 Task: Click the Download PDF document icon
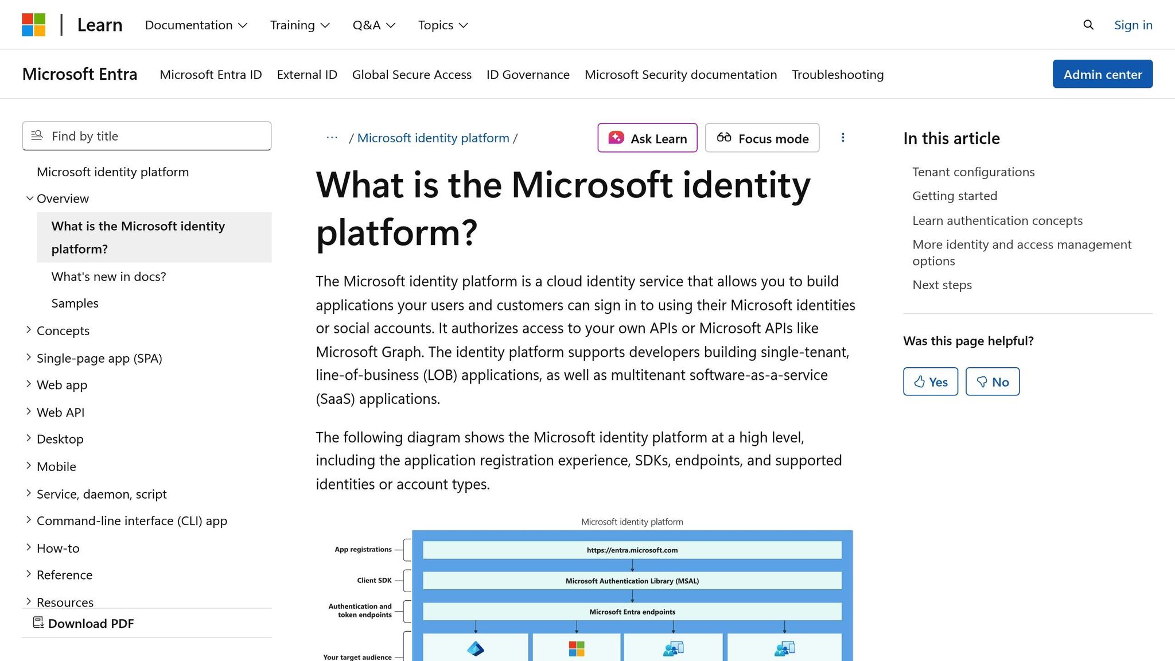38,623
